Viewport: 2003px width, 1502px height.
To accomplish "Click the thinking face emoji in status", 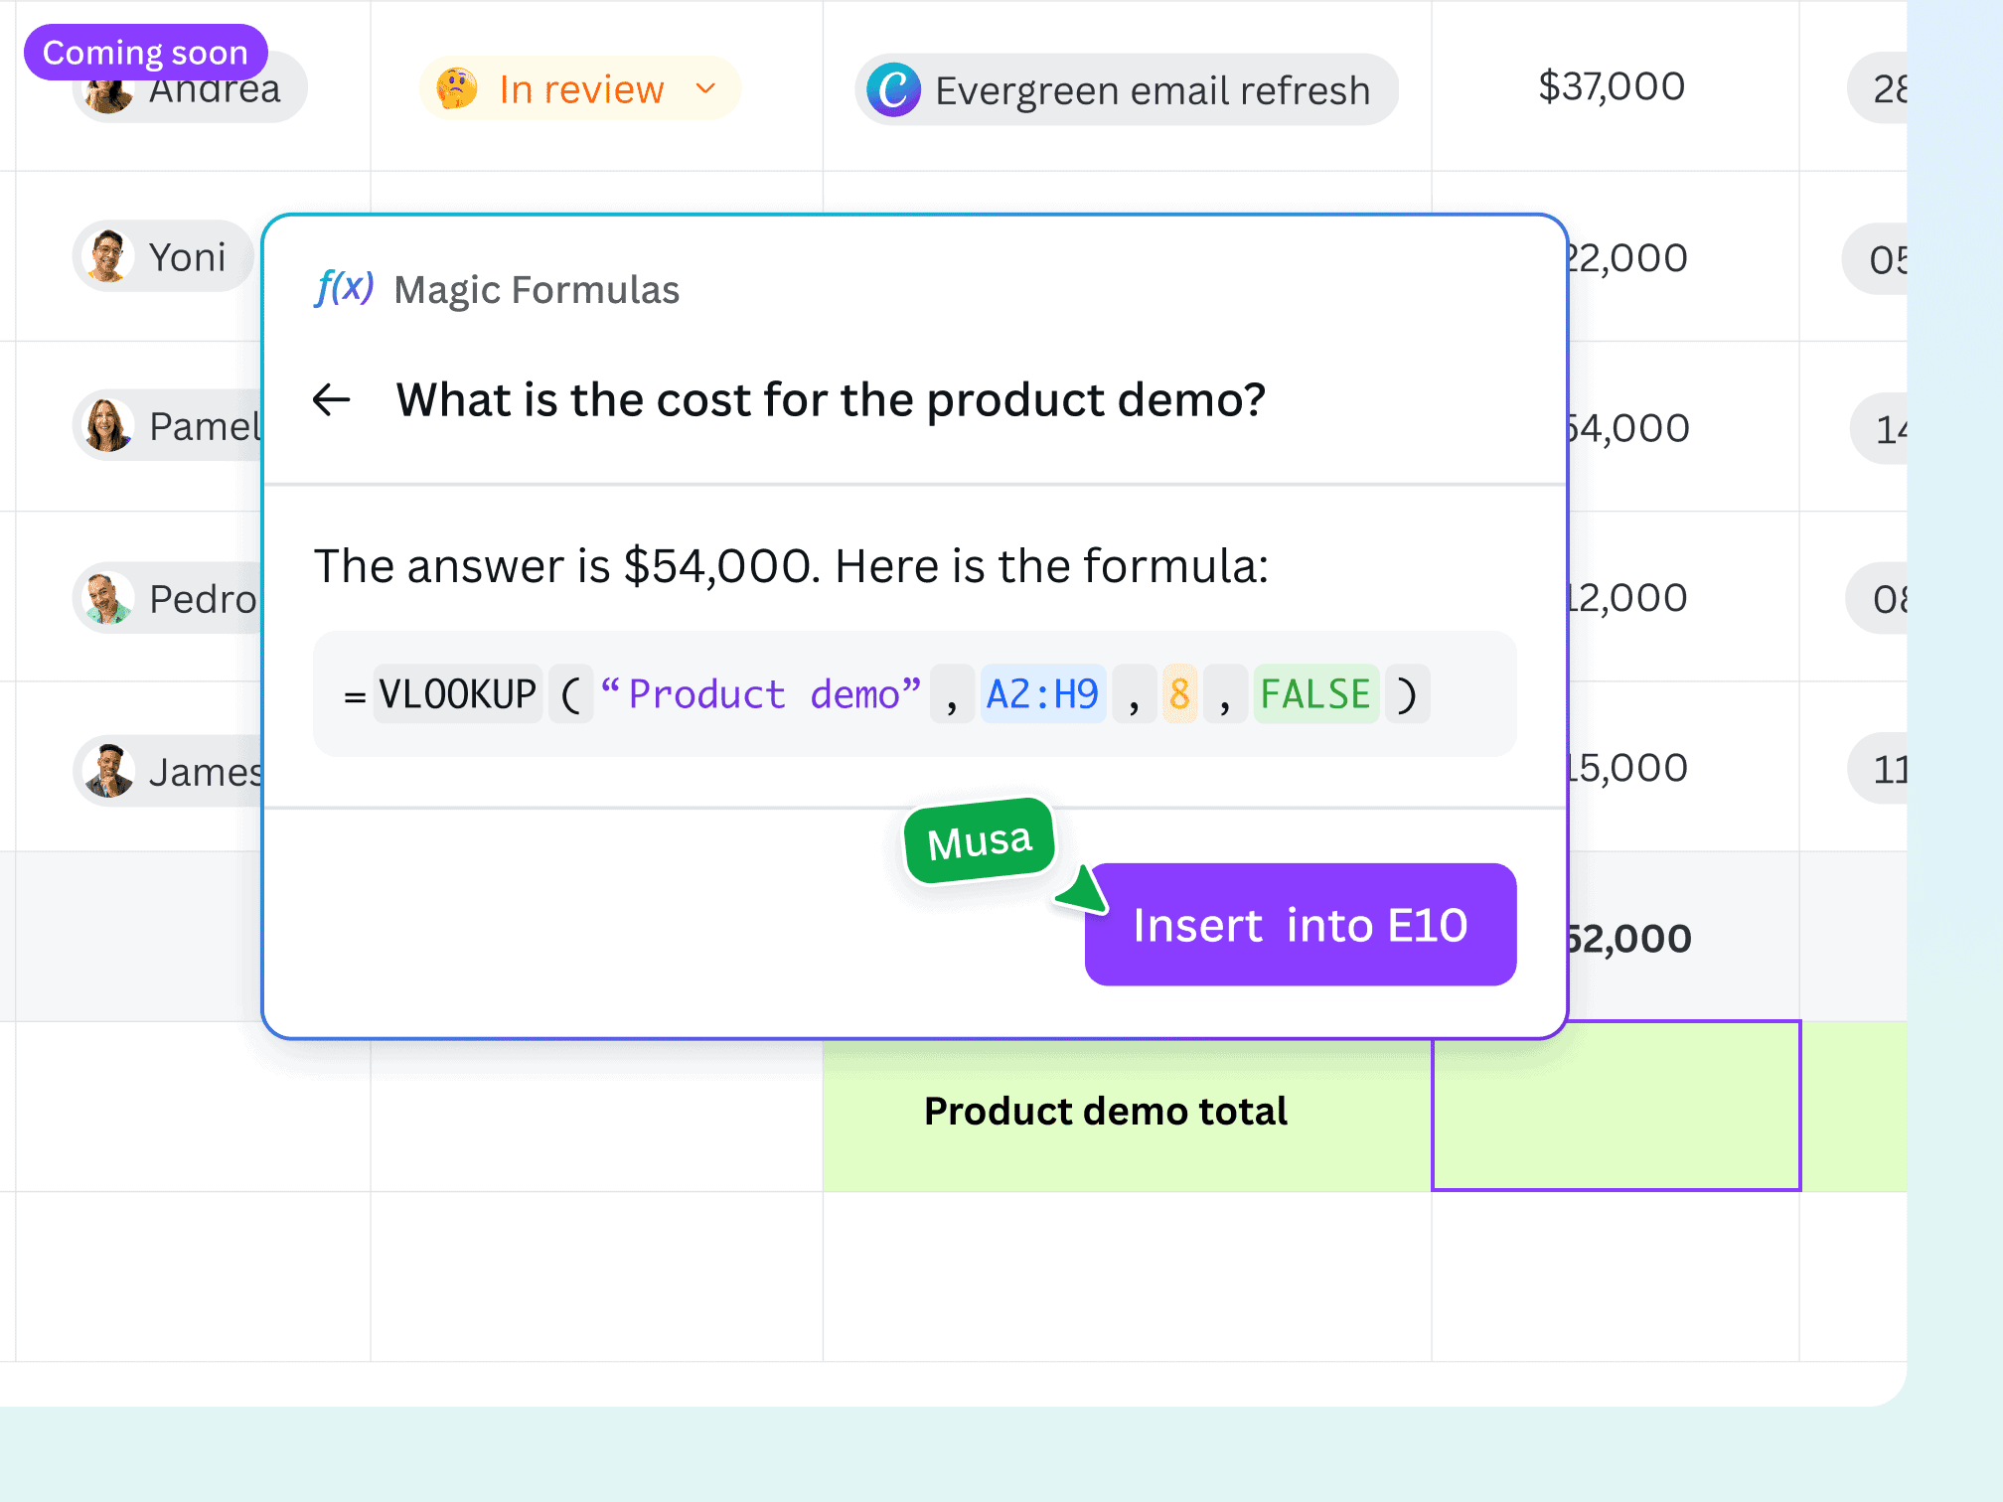I will pos(457,88).
